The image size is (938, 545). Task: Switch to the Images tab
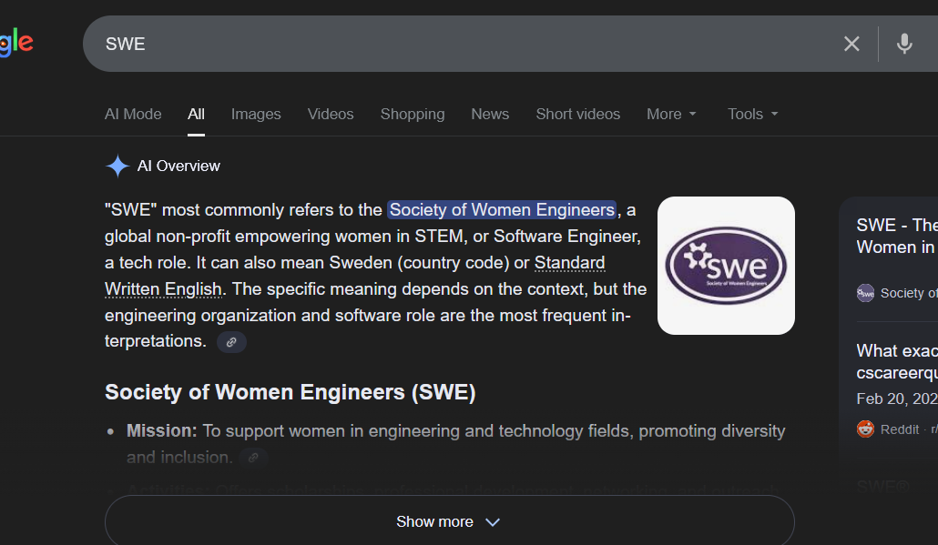(x=256, y=114)
